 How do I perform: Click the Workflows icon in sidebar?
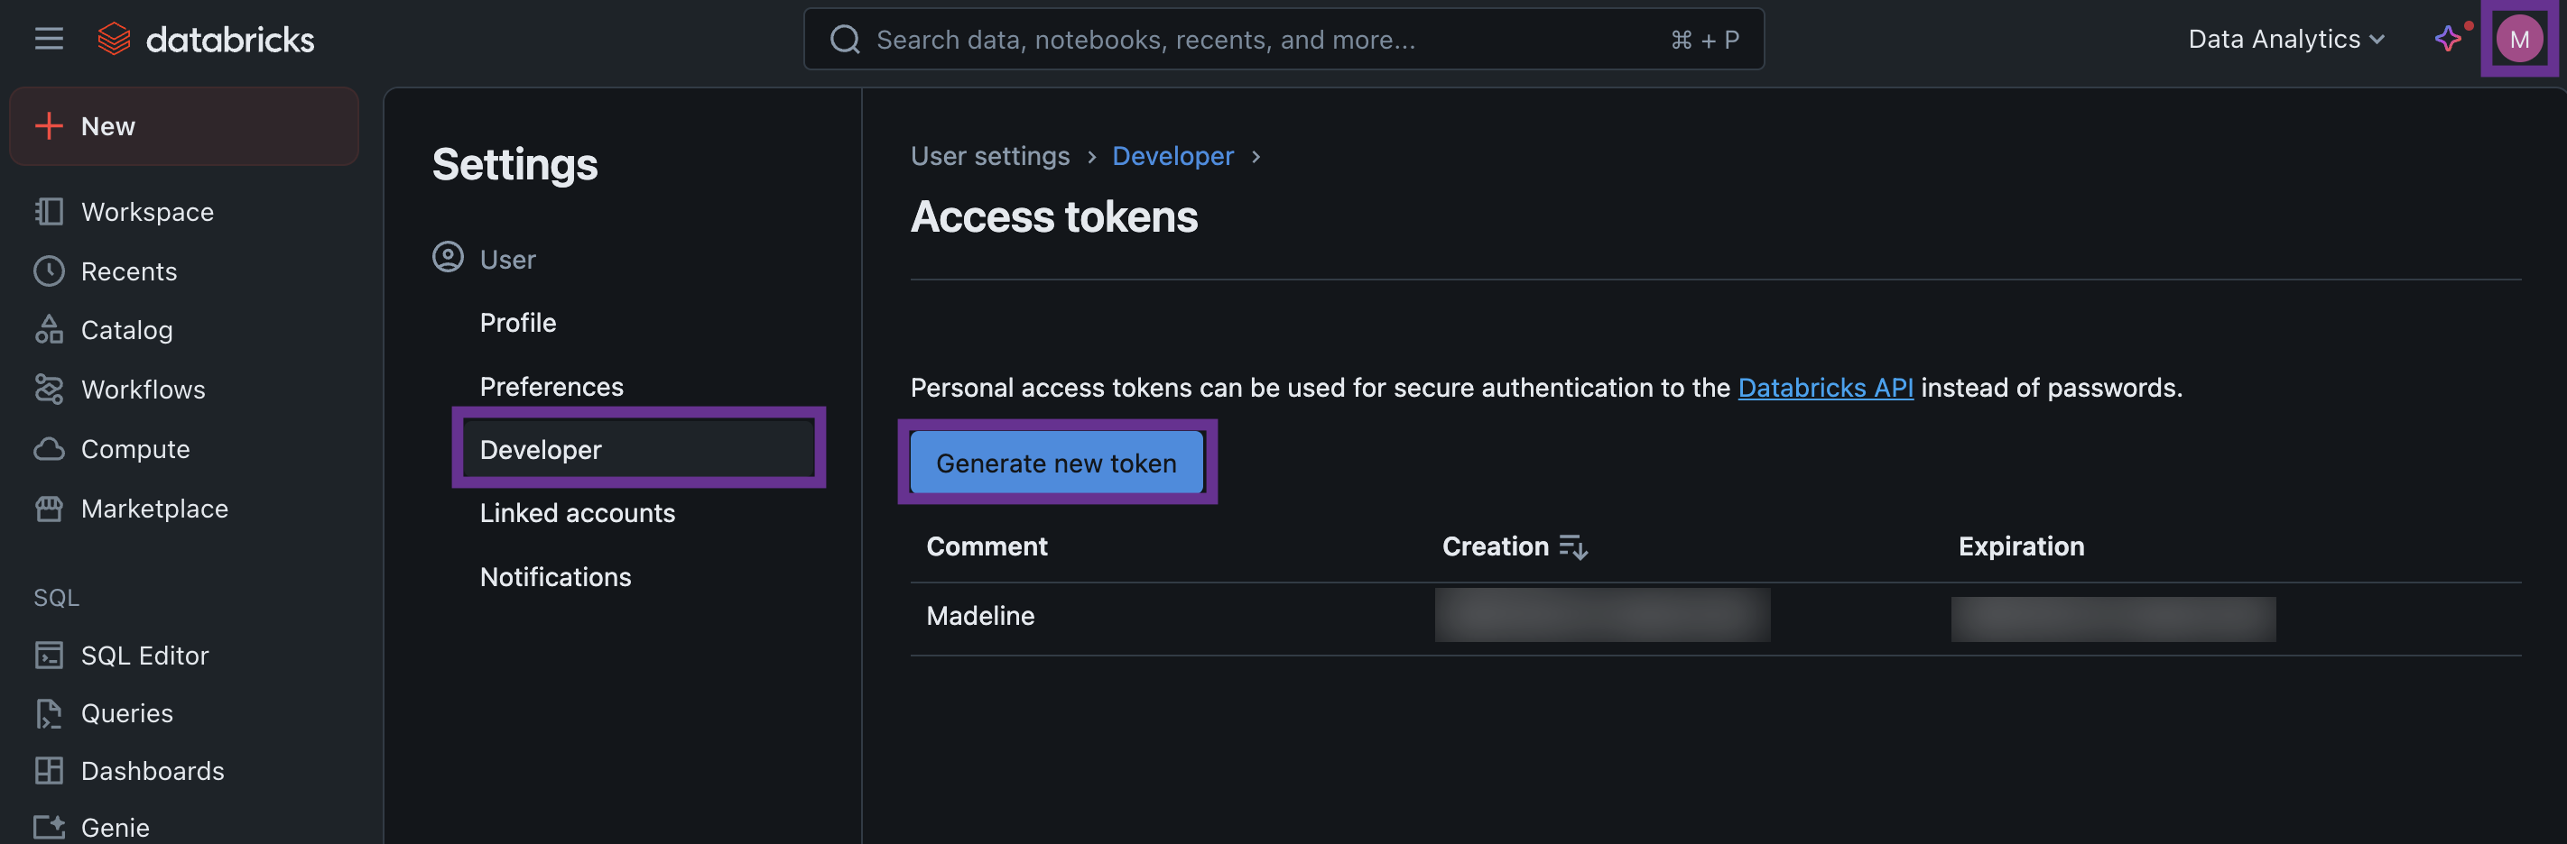click(x=49, y=390)
